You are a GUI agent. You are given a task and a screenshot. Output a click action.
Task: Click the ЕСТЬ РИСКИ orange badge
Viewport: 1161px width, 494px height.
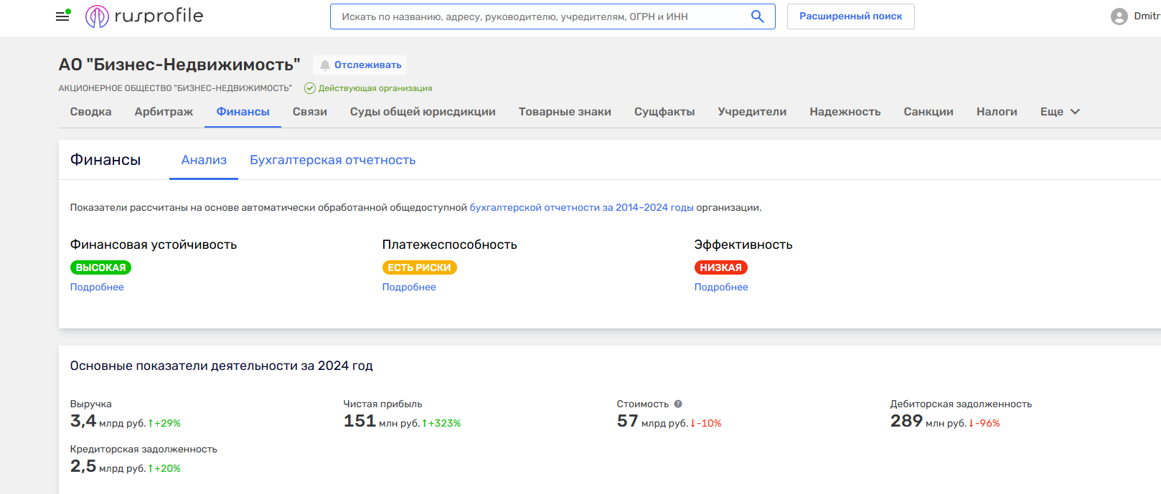click(419, 267)
